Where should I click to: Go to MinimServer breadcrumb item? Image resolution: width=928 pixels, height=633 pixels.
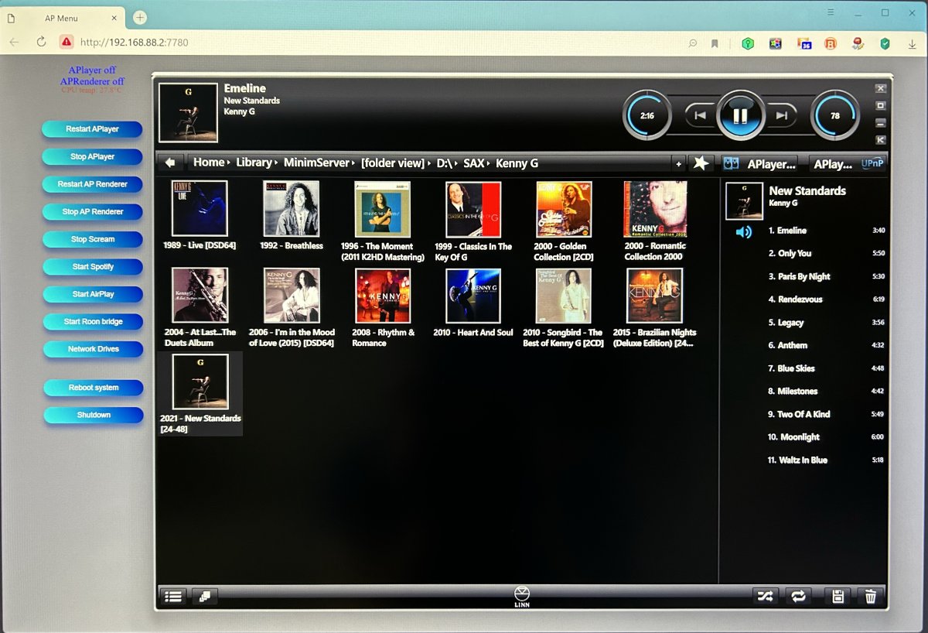tap(316, 163)
